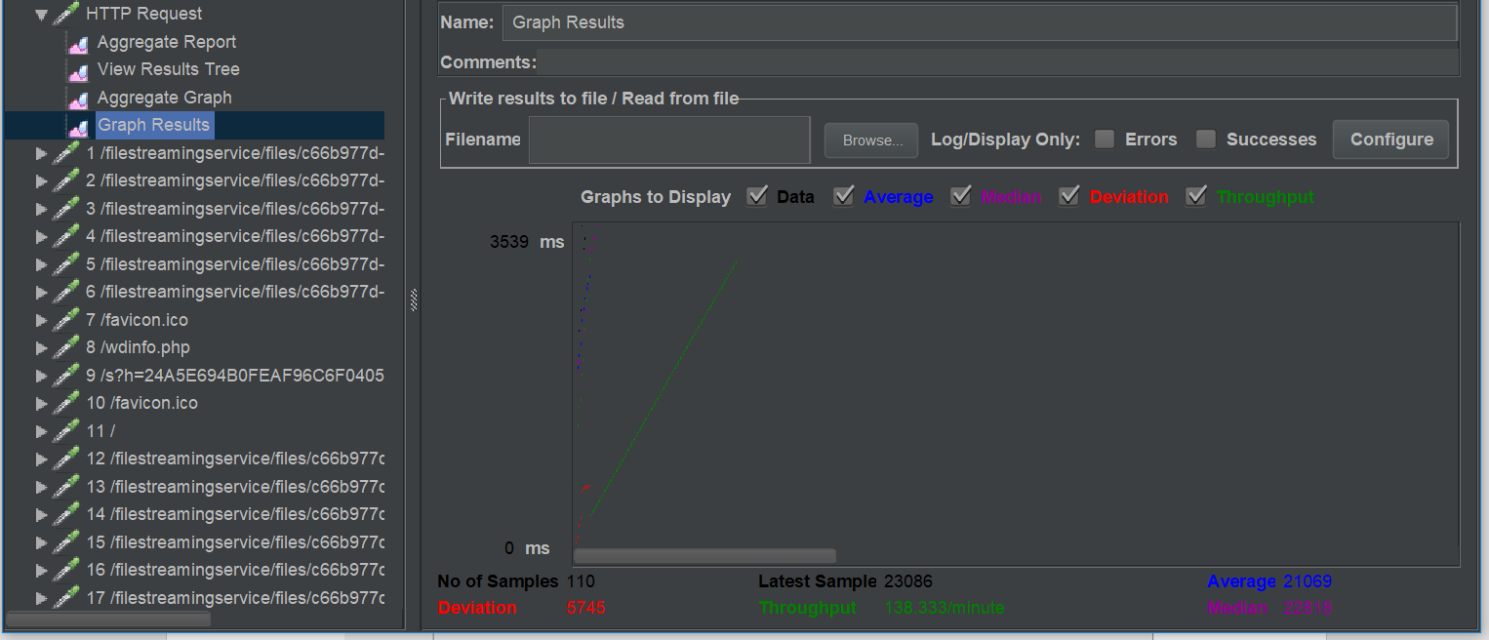Uncheck the Throughput graph checkbox

1196,196
